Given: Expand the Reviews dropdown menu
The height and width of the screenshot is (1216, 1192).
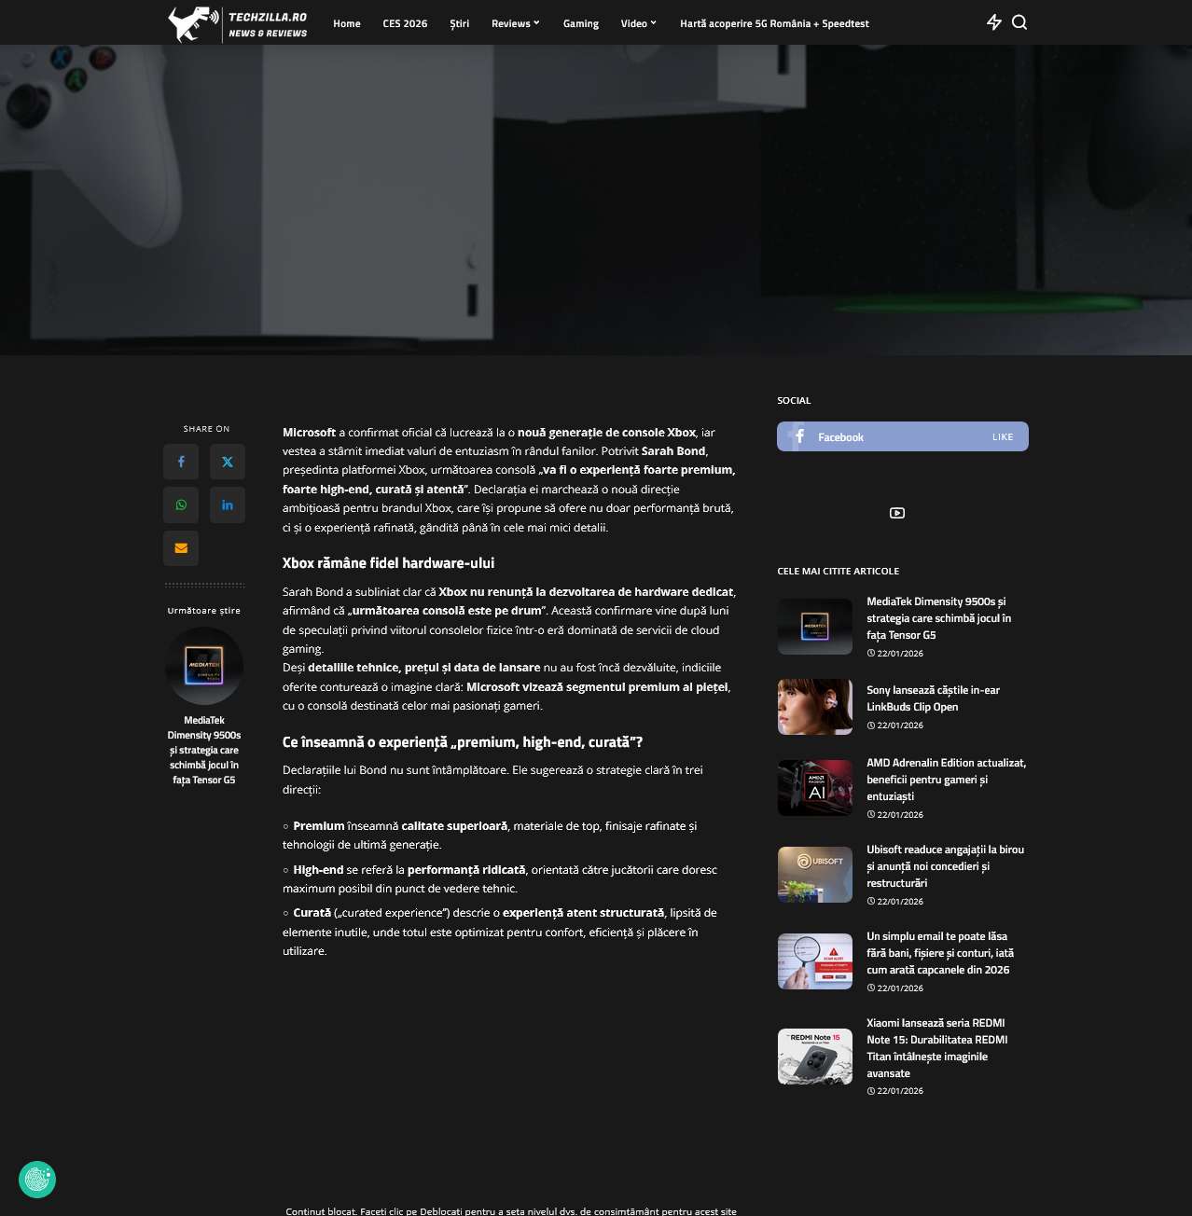Looking at the screenshot, I should pos(515,23).
